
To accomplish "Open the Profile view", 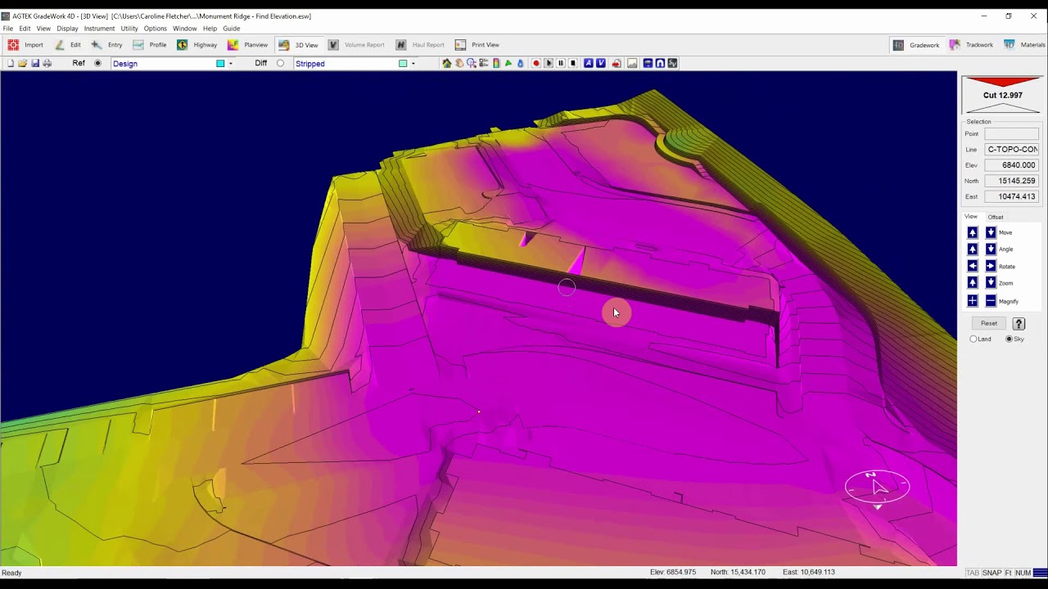I will (149, 45).
